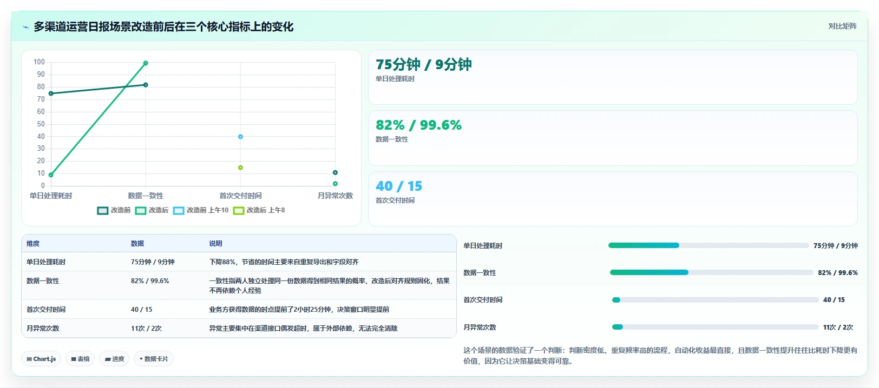Click the 数据一致性 progress bar

[711, 272]
